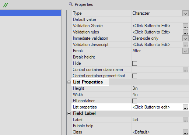
Task: Click the Default value field
Action: click(x=160, y=19)
